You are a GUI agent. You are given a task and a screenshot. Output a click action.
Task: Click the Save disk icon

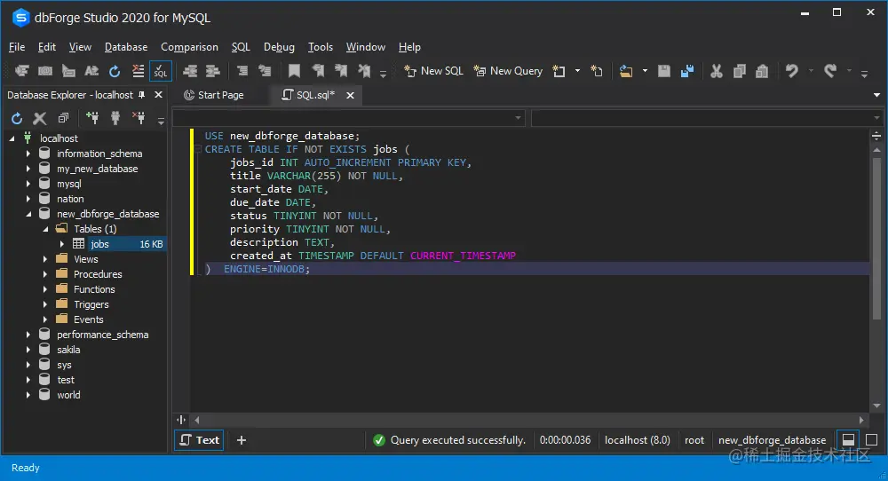point(663,71)
